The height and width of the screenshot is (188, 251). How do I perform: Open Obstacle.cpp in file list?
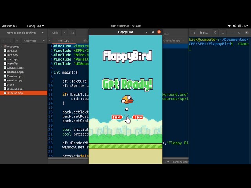[x=15, y=68]
